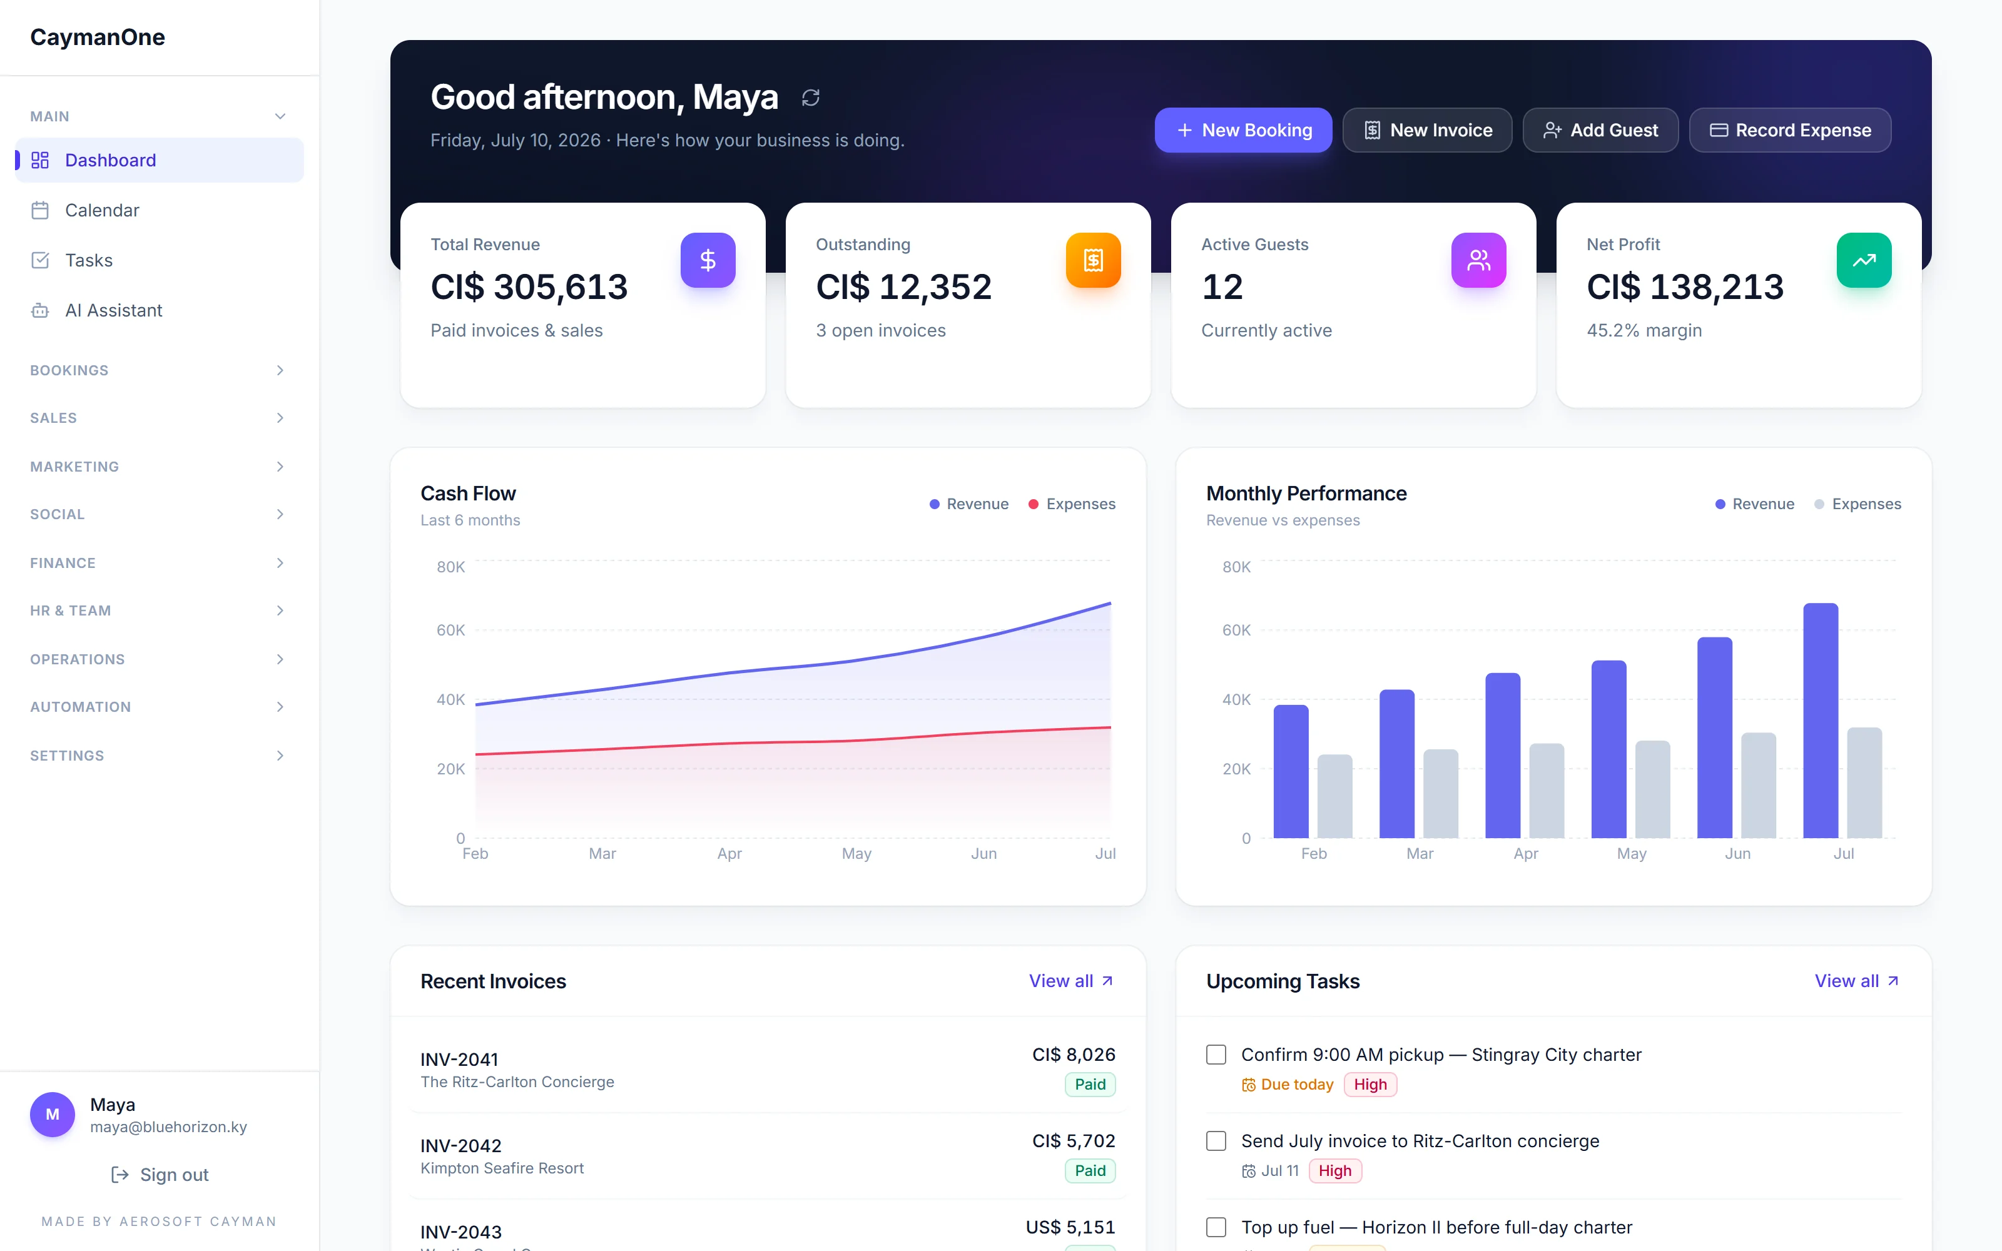Click the maya@bluehorizon.ky email

pos(169,1127)
